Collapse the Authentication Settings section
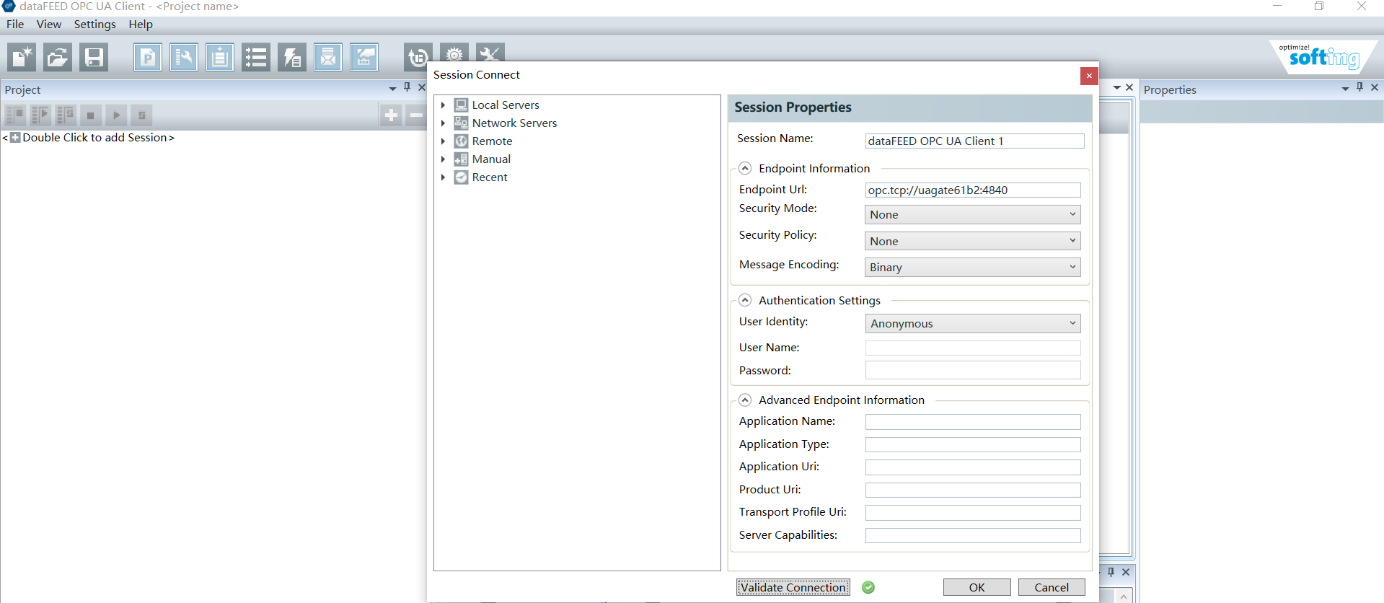 [x=745, y=300]
